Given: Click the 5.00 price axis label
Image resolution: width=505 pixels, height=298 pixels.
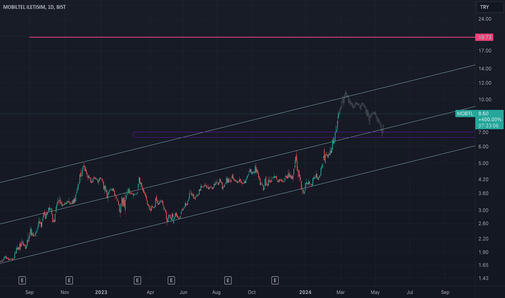Looking at the screenshot, I should point(483,163).
